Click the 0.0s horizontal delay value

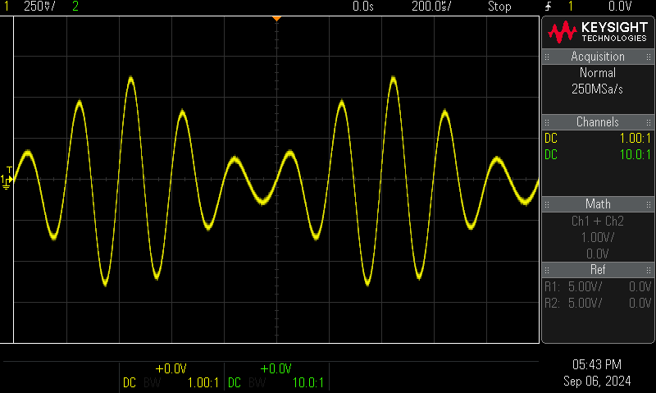click(362, 7)
